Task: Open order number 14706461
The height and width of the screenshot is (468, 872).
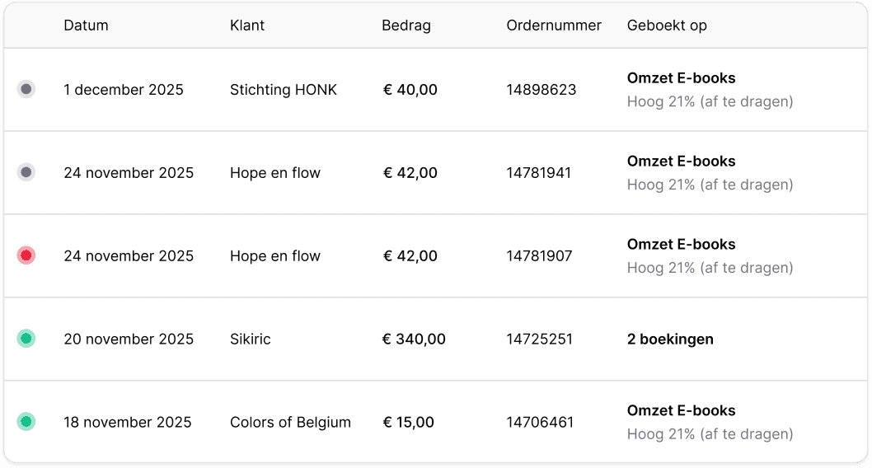Action: pos(540,423)
